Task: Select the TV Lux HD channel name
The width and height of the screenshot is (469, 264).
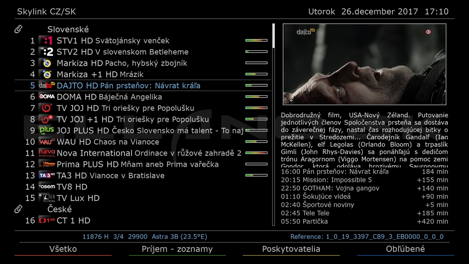Action: tap(78, 198)
